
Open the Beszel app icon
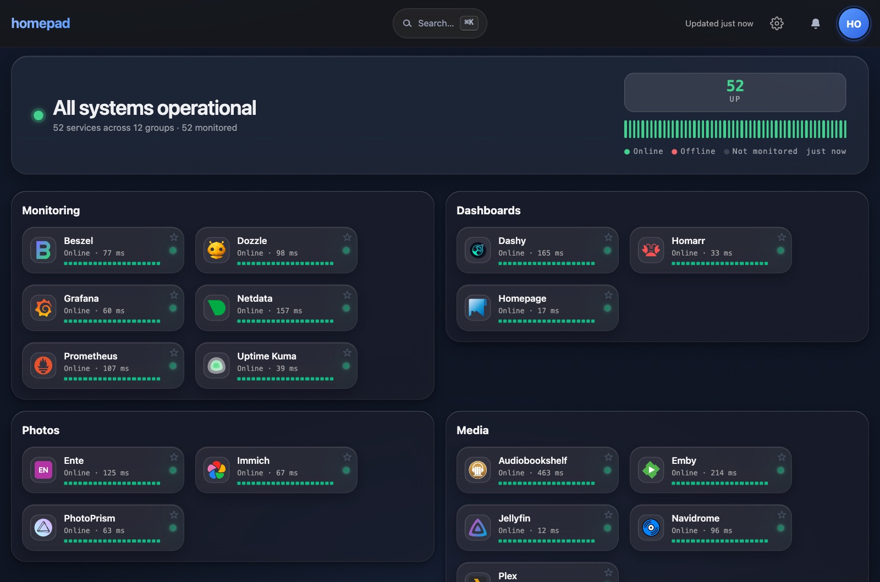tap(43, 250)
